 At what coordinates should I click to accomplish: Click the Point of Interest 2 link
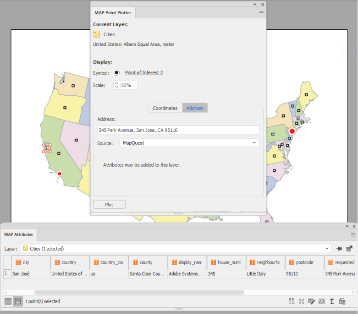click(x=144, y=72)
